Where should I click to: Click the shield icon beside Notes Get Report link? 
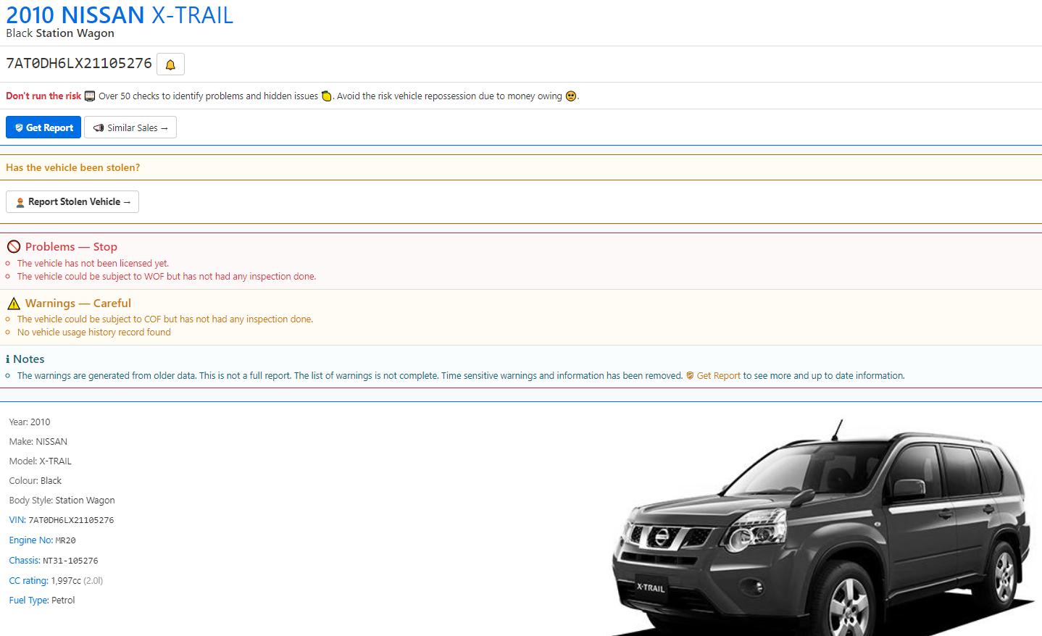[690, 376]
